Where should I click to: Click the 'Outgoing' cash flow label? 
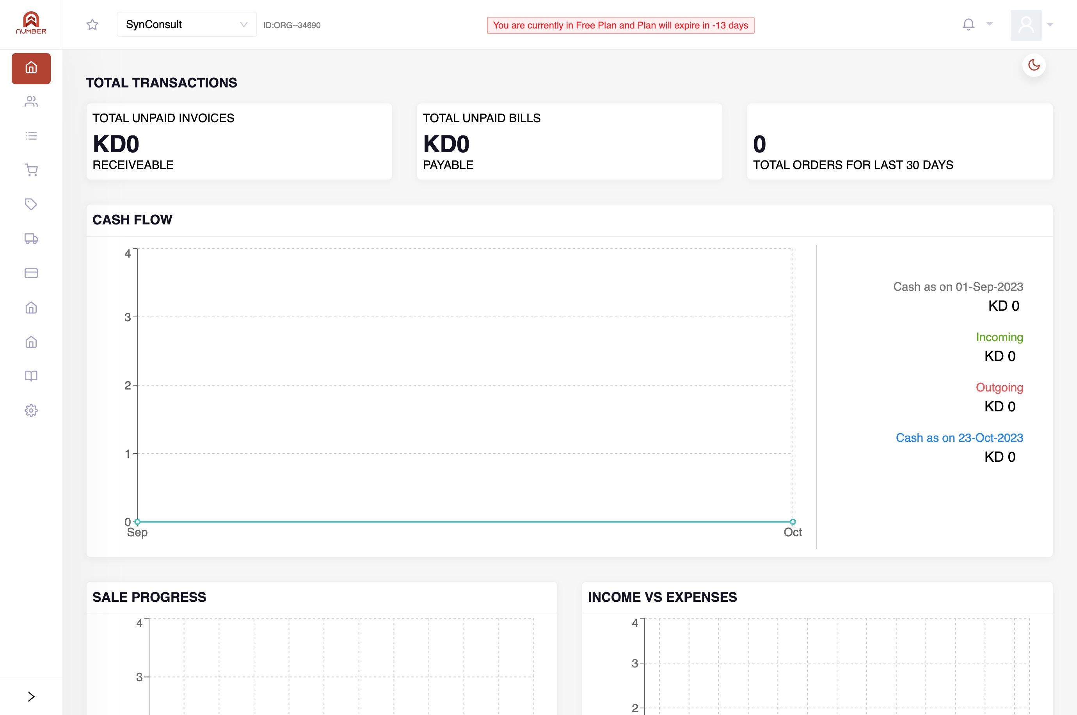pyautogui.click(x=999, y=387)
